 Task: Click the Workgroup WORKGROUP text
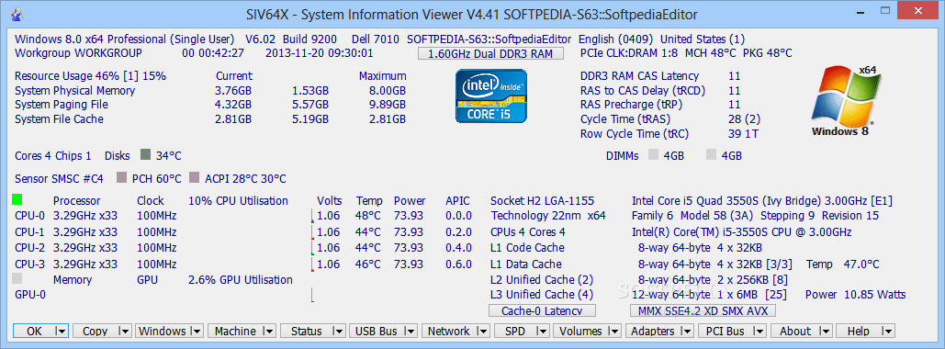click(78, 53)
